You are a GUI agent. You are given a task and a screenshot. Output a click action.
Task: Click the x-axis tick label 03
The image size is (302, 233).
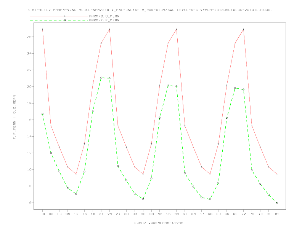click(x=51, y=214)
